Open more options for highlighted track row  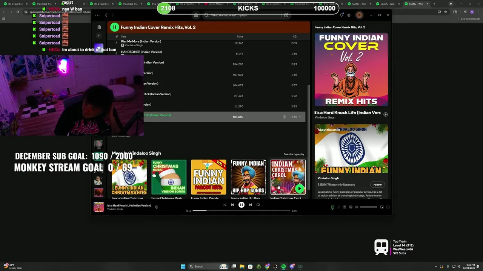pos(301,117)
